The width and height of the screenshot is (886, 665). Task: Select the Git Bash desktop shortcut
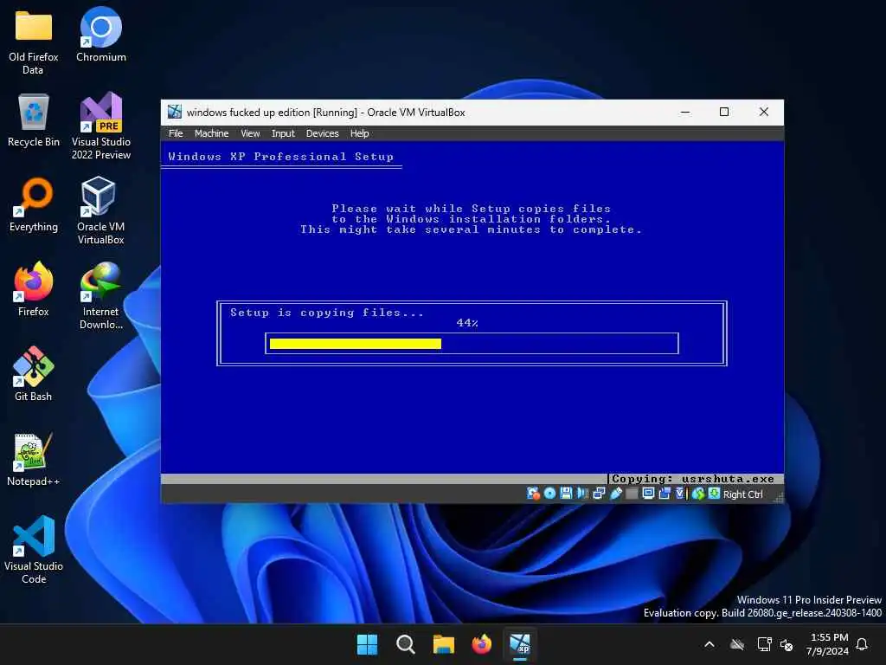point(34,374)
